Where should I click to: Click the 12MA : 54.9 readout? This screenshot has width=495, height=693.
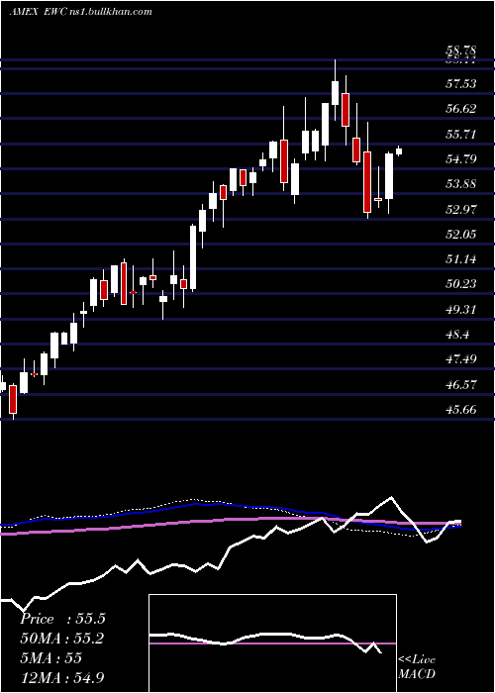(62, 677)
